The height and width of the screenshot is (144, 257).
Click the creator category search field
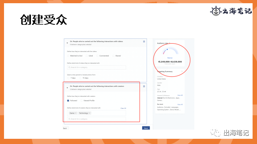pos(96,119)
